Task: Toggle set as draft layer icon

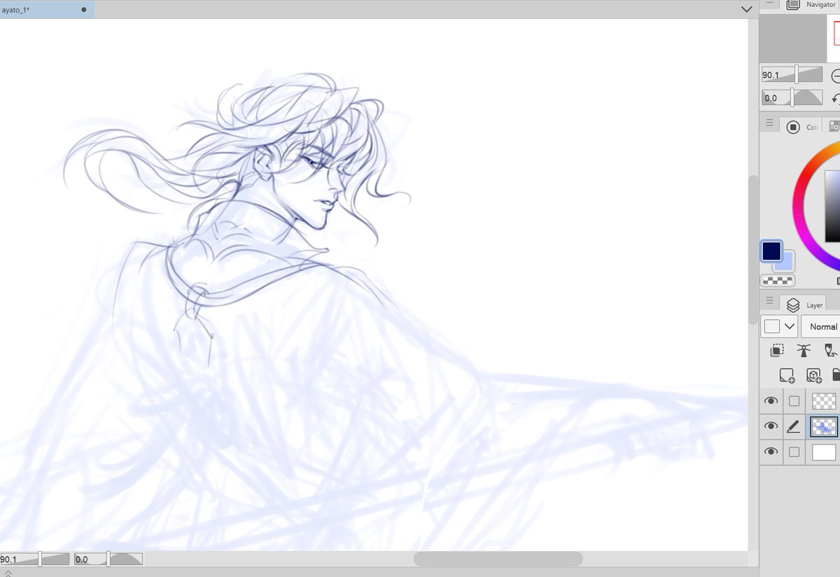Action: point(831,350)
